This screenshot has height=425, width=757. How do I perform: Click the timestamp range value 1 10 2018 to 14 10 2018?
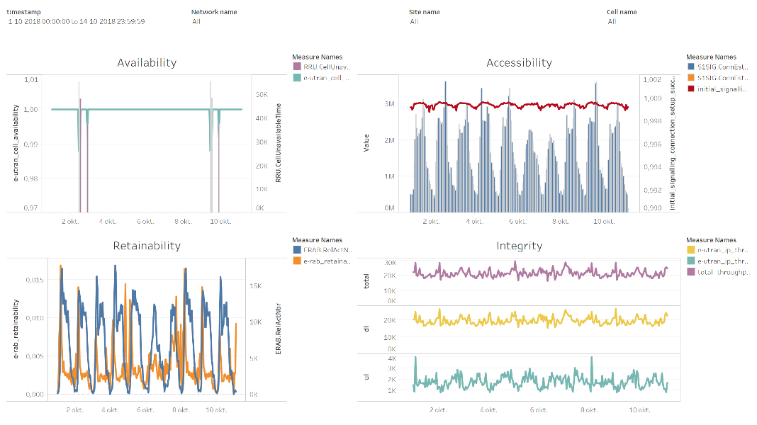(77, 22)
